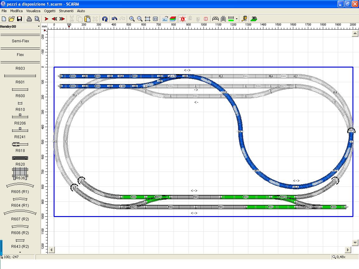The height and width of the screenshot is (269, 359).
Task: Choose the R606 (R2) curve
Action: [20, 229]
